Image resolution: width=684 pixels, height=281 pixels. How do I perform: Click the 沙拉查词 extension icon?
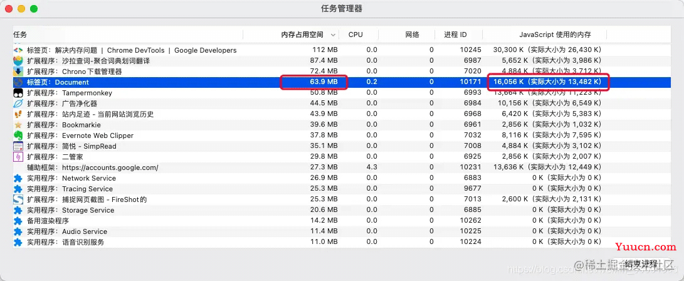[x=18, y=61]
